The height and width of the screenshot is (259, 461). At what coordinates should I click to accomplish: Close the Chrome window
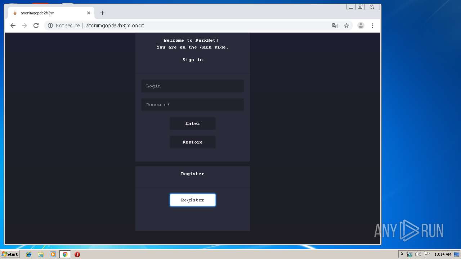point(372,7)
